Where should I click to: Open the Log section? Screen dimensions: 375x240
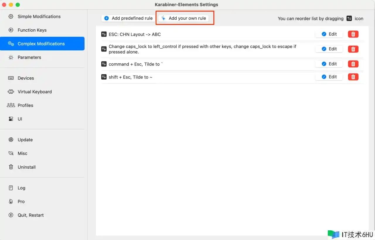(x=21, y=188)
